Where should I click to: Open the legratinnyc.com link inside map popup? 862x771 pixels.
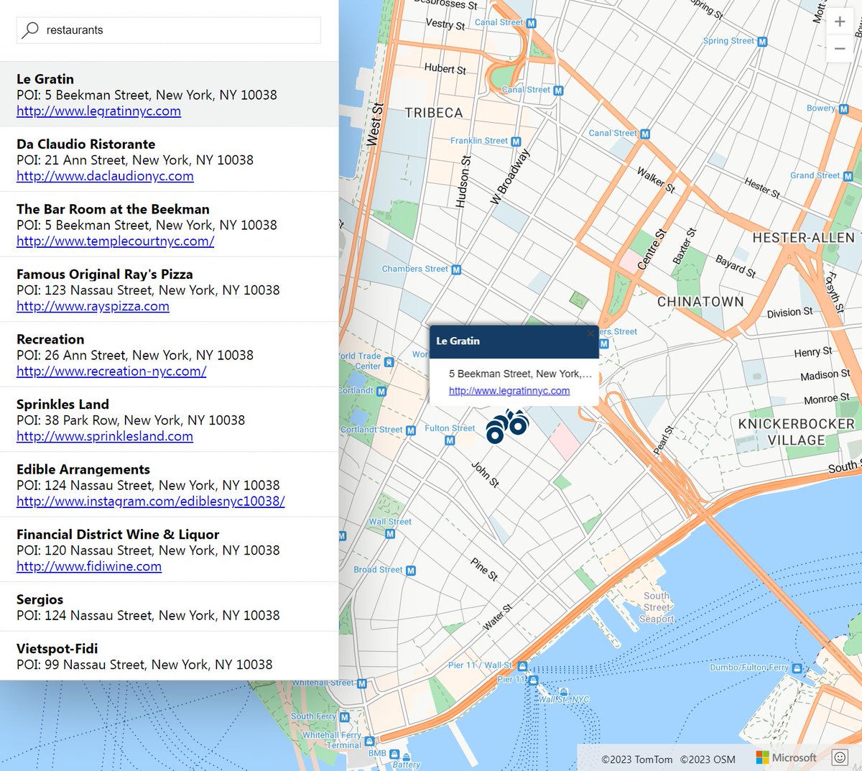(x=509, y=391)
